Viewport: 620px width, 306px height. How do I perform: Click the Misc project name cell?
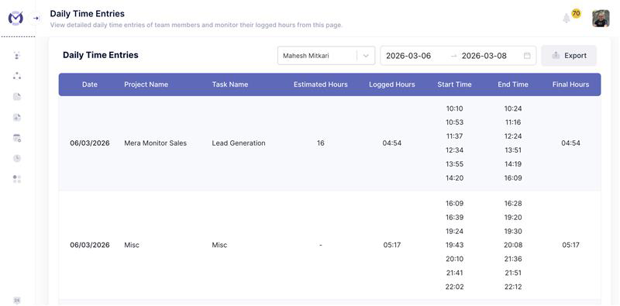(x=132, y=245)
